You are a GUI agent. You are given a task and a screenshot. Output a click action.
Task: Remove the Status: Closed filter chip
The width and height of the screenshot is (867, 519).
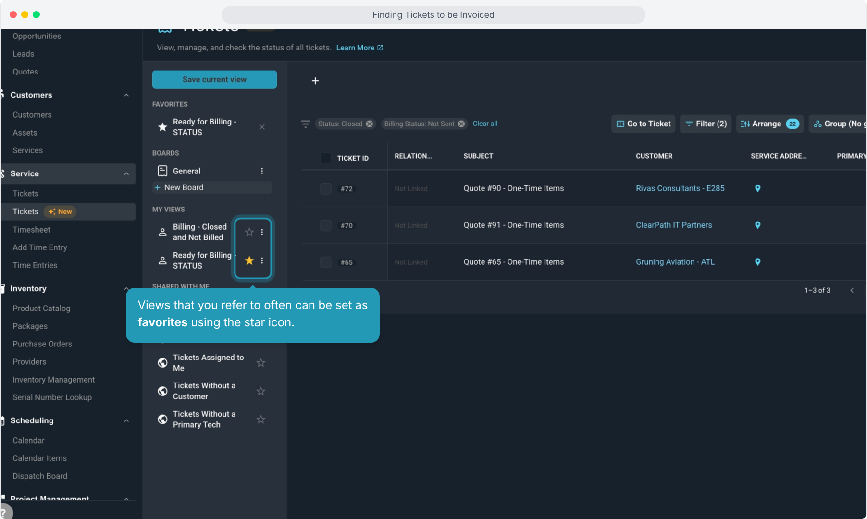tap(369, 124)
